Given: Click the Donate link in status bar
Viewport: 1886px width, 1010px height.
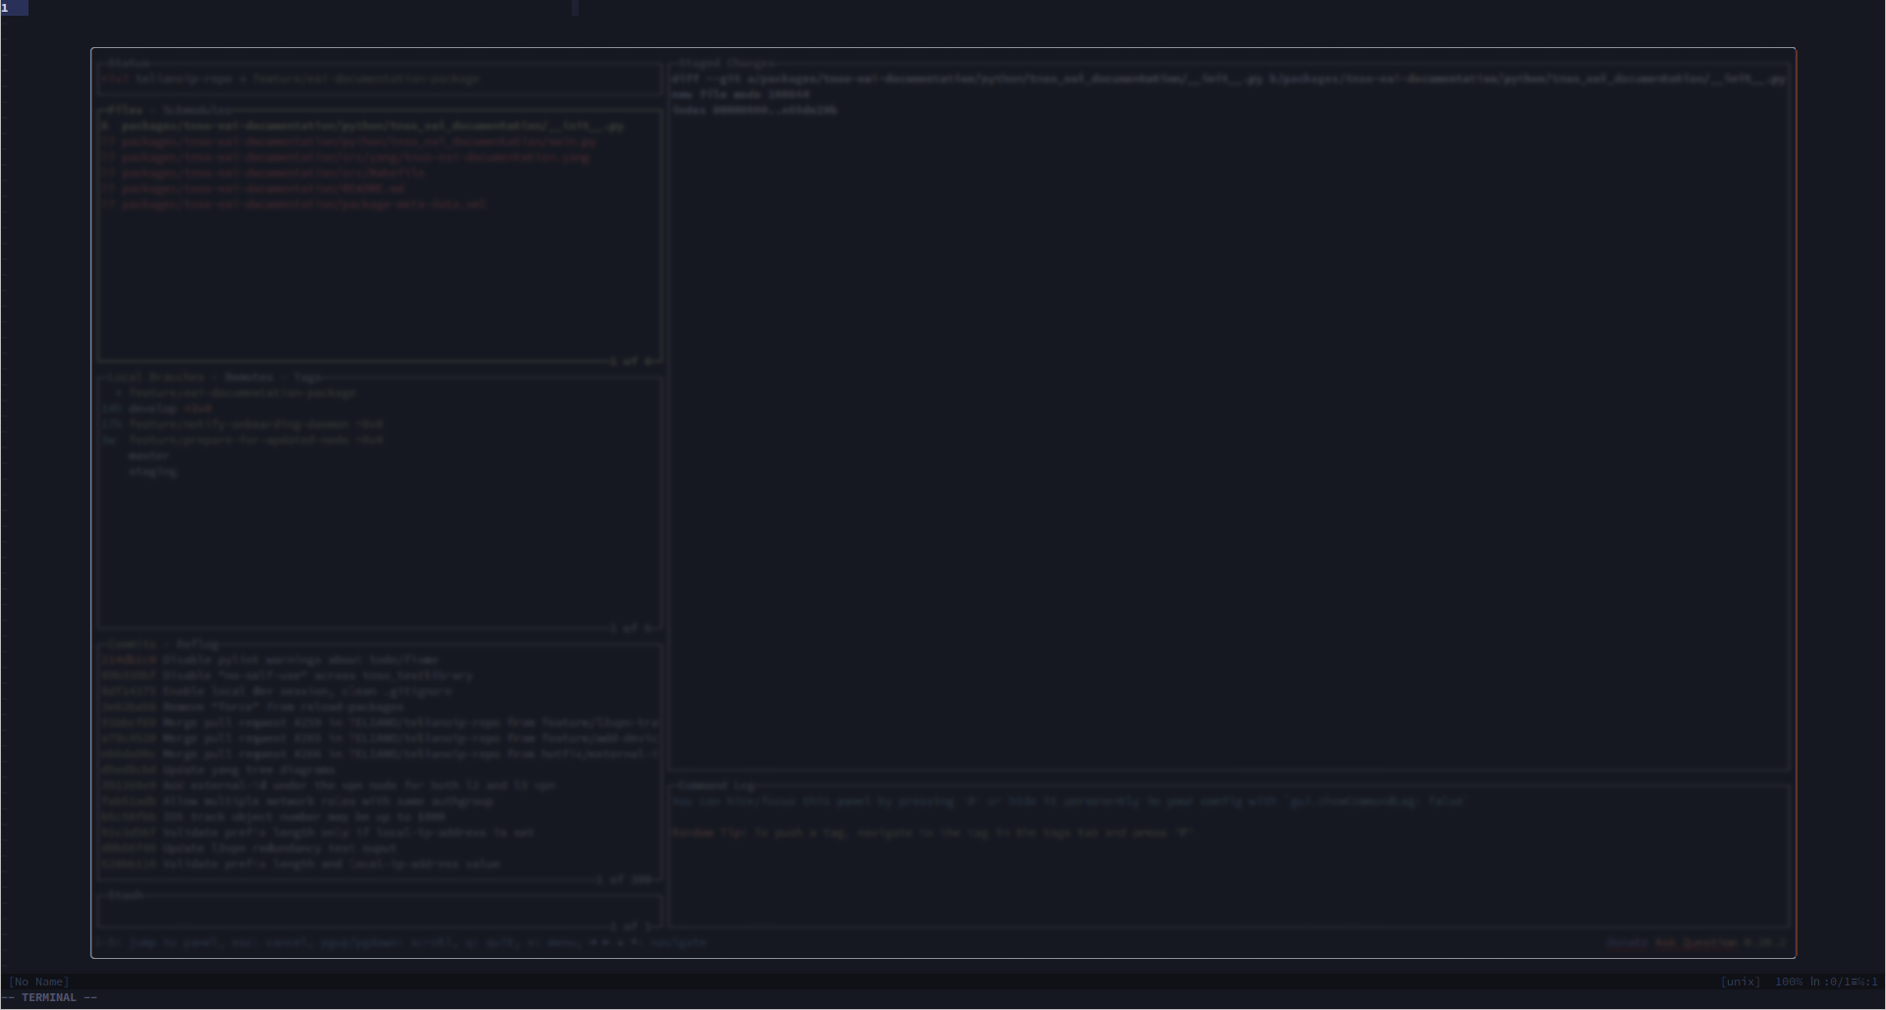Looking at the screenshot, I should pyautogui.click(x=1626, y=942).
